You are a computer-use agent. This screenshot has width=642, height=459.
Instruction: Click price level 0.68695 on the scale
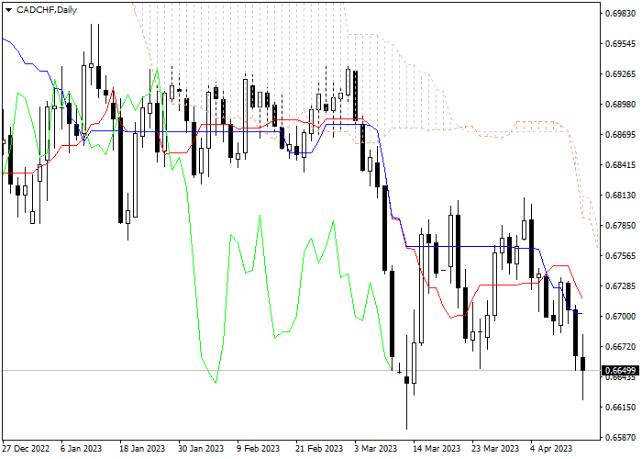pos(620,135)
